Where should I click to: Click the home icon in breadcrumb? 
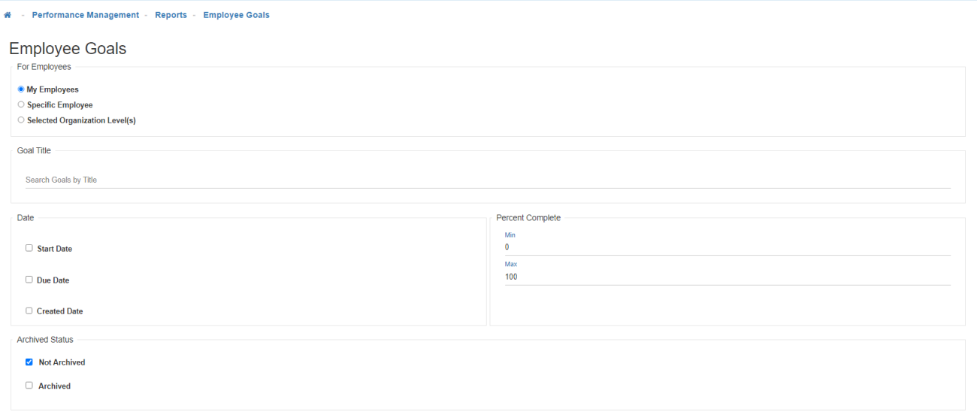[8, 15]
